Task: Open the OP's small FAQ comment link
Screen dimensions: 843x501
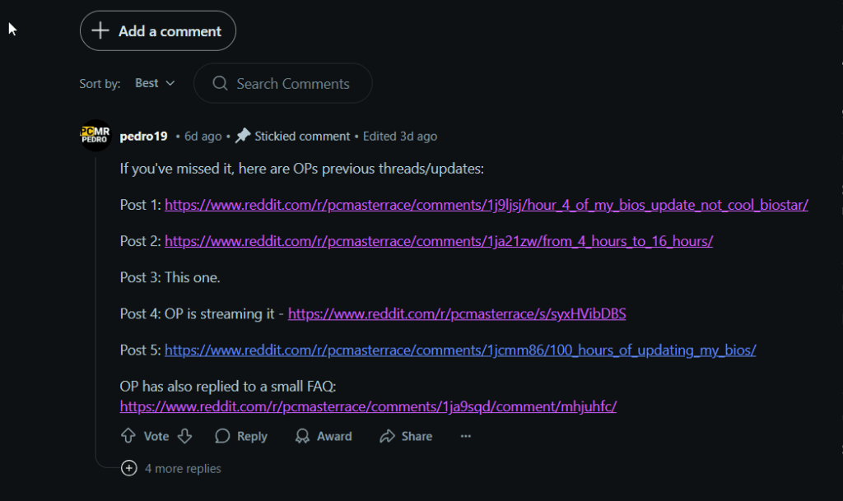Action: pyautogui.click(x=368, y=406)
